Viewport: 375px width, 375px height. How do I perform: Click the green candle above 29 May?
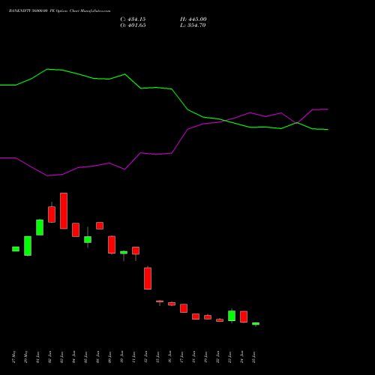(x=28, y=246)
